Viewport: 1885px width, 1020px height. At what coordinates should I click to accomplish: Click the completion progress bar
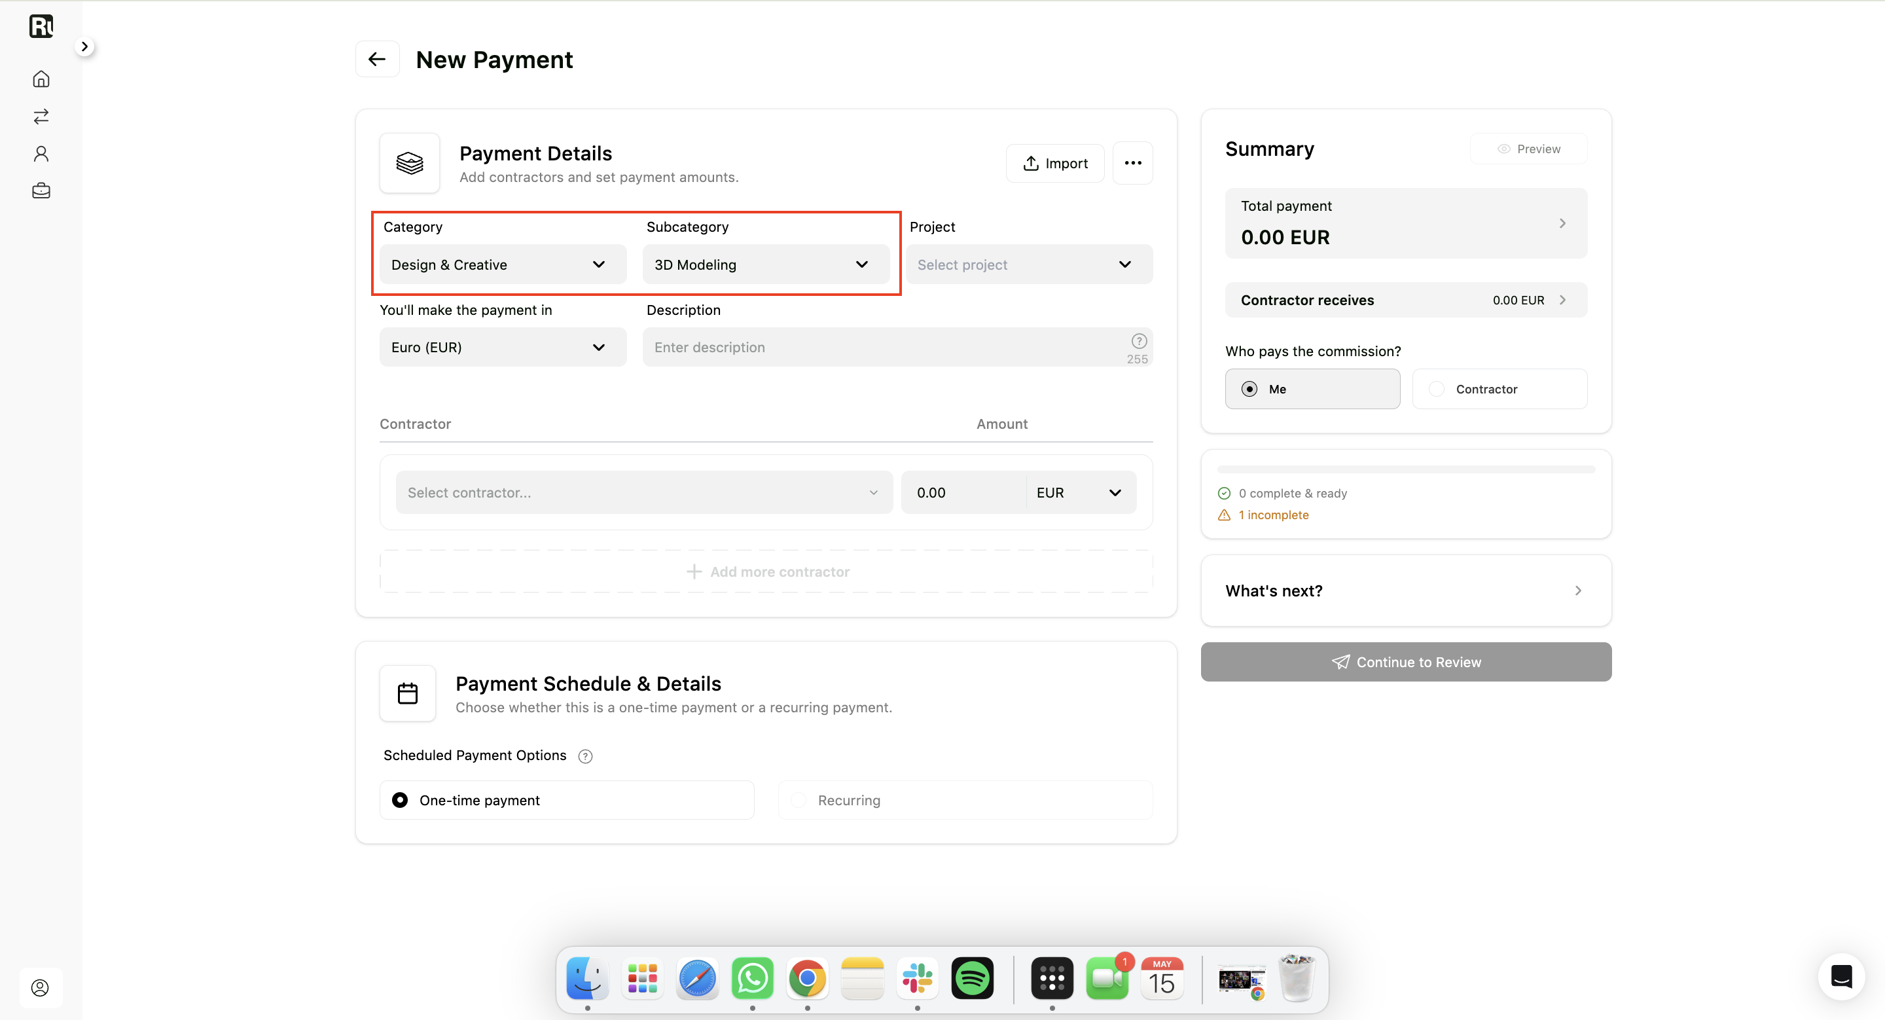click(1406, 469)
